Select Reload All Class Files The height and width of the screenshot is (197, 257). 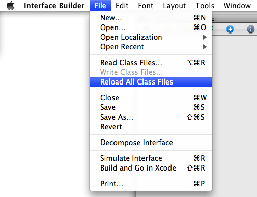click(151, 82)
